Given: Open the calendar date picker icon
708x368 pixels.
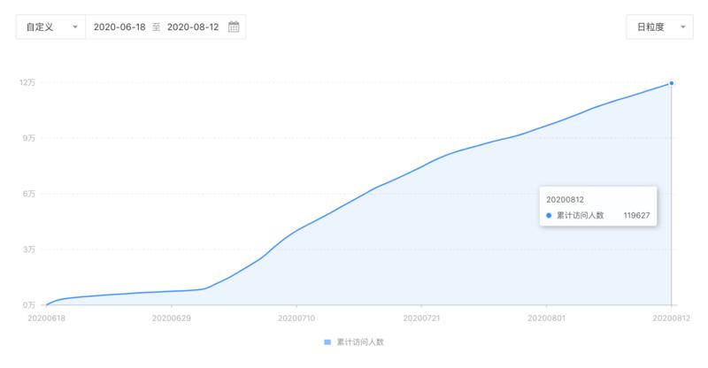Looking at the screenshot, I should coord(234,27).
